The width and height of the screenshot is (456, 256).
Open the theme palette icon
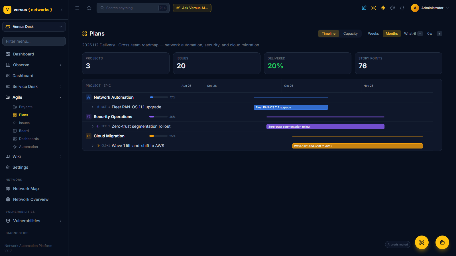(393, 8)
